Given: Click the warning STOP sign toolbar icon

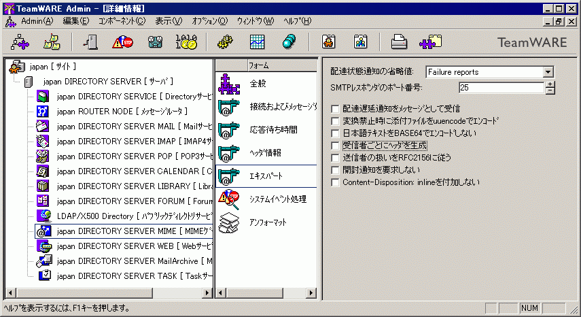Looking at the screenshot, I should 122,42.
